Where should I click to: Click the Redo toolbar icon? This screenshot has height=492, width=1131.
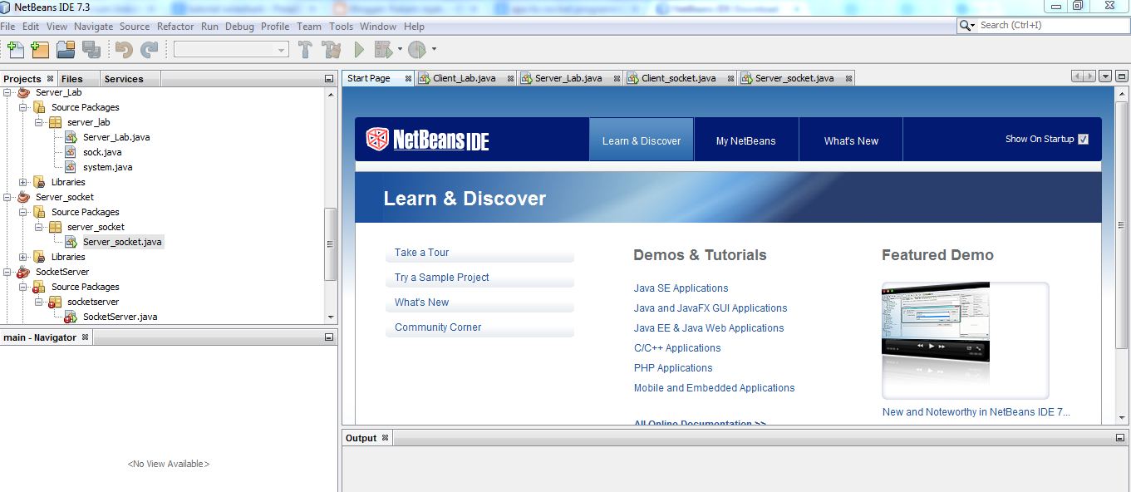[150, 50]
